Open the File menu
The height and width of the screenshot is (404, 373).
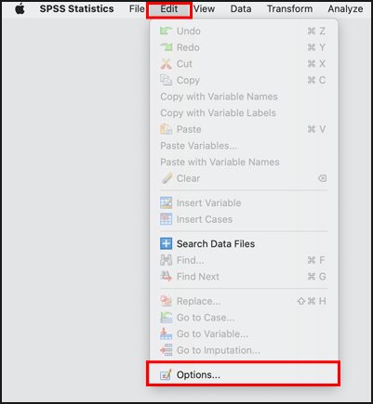pos(137,9)
